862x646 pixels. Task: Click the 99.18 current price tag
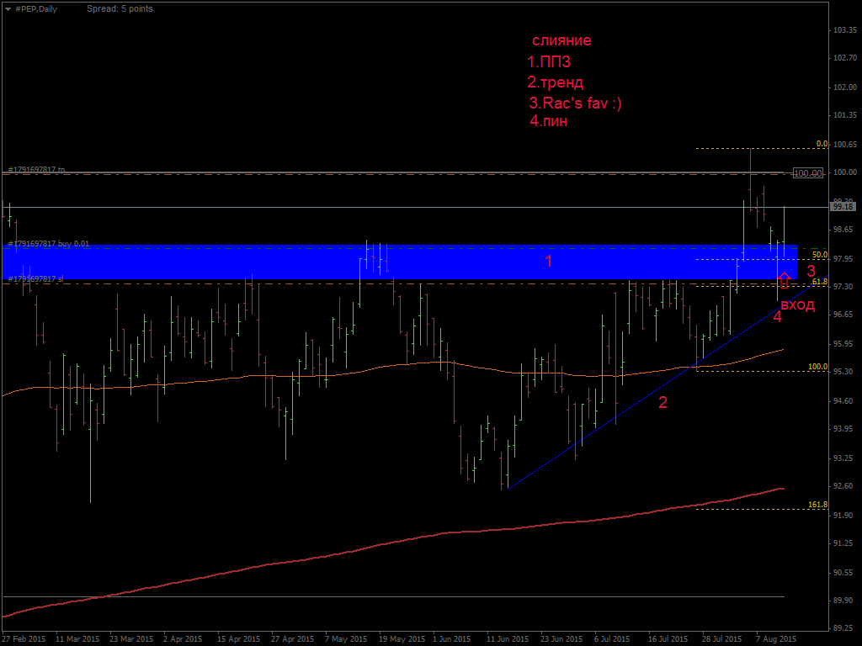(x=843, y=207)
